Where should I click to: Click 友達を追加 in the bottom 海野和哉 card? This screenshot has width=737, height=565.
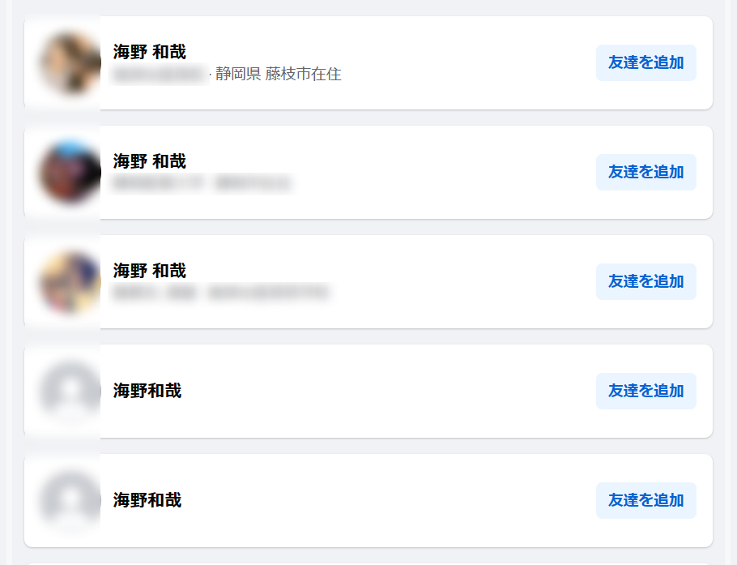(x=645, y=500)
